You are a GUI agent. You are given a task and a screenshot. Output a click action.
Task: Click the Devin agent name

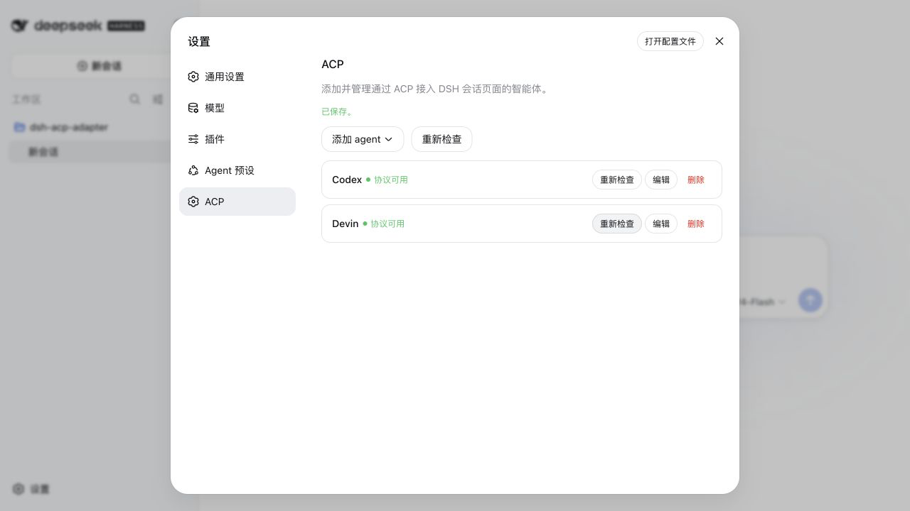[x=345, y=224]
